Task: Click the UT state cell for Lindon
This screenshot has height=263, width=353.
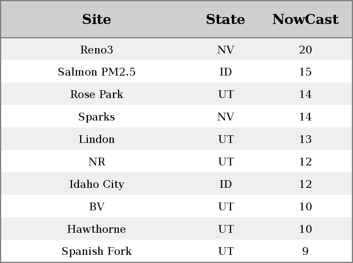Action: click(226, 139)
